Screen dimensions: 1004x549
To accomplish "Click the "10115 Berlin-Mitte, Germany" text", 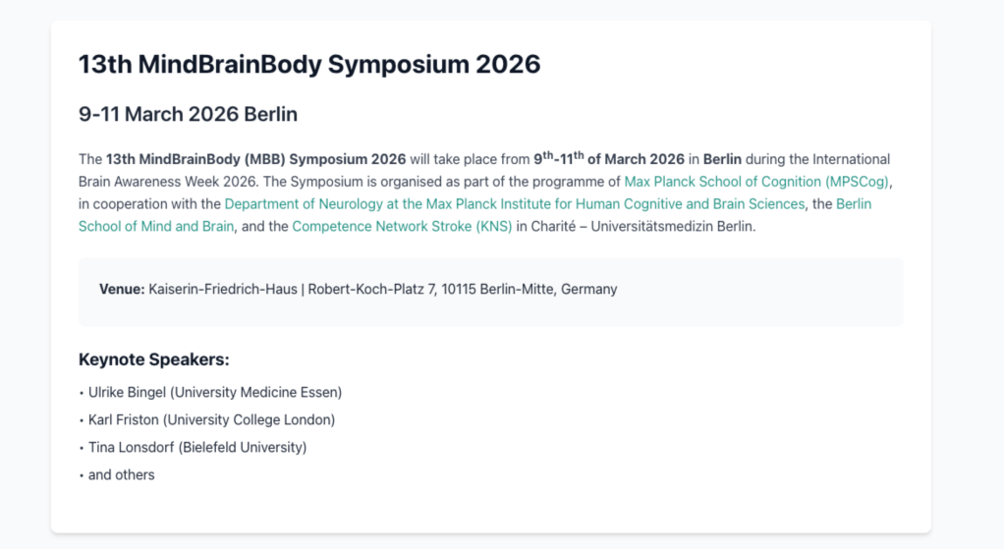I will pyautogui.click(x=529, y=290).
